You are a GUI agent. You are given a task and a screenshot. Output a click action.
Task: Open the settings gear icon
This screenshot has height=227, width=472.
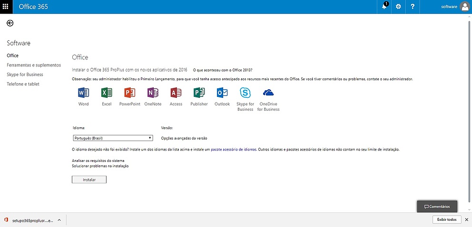[399, 7]
